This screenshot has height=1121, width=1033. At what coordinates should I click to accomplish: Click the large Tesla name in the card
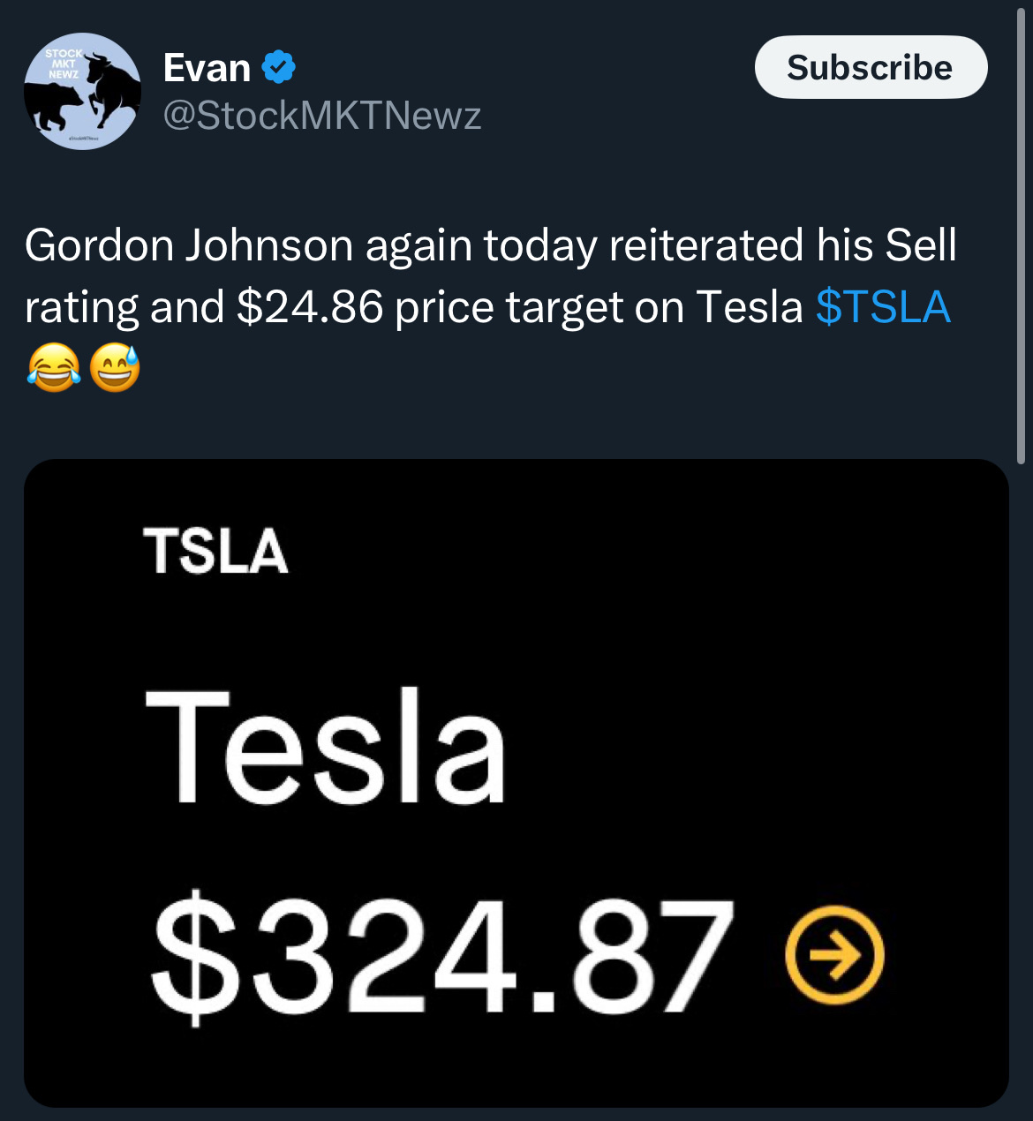[325, 749]
